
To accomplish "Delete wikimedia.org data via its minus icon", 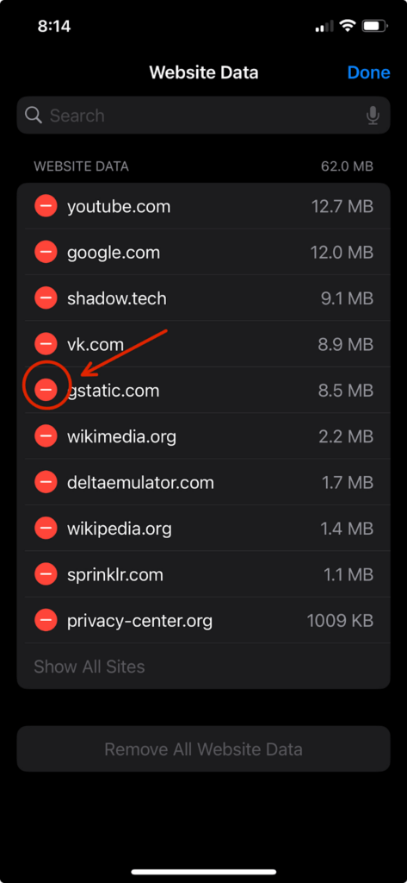I will pos(46,435).
